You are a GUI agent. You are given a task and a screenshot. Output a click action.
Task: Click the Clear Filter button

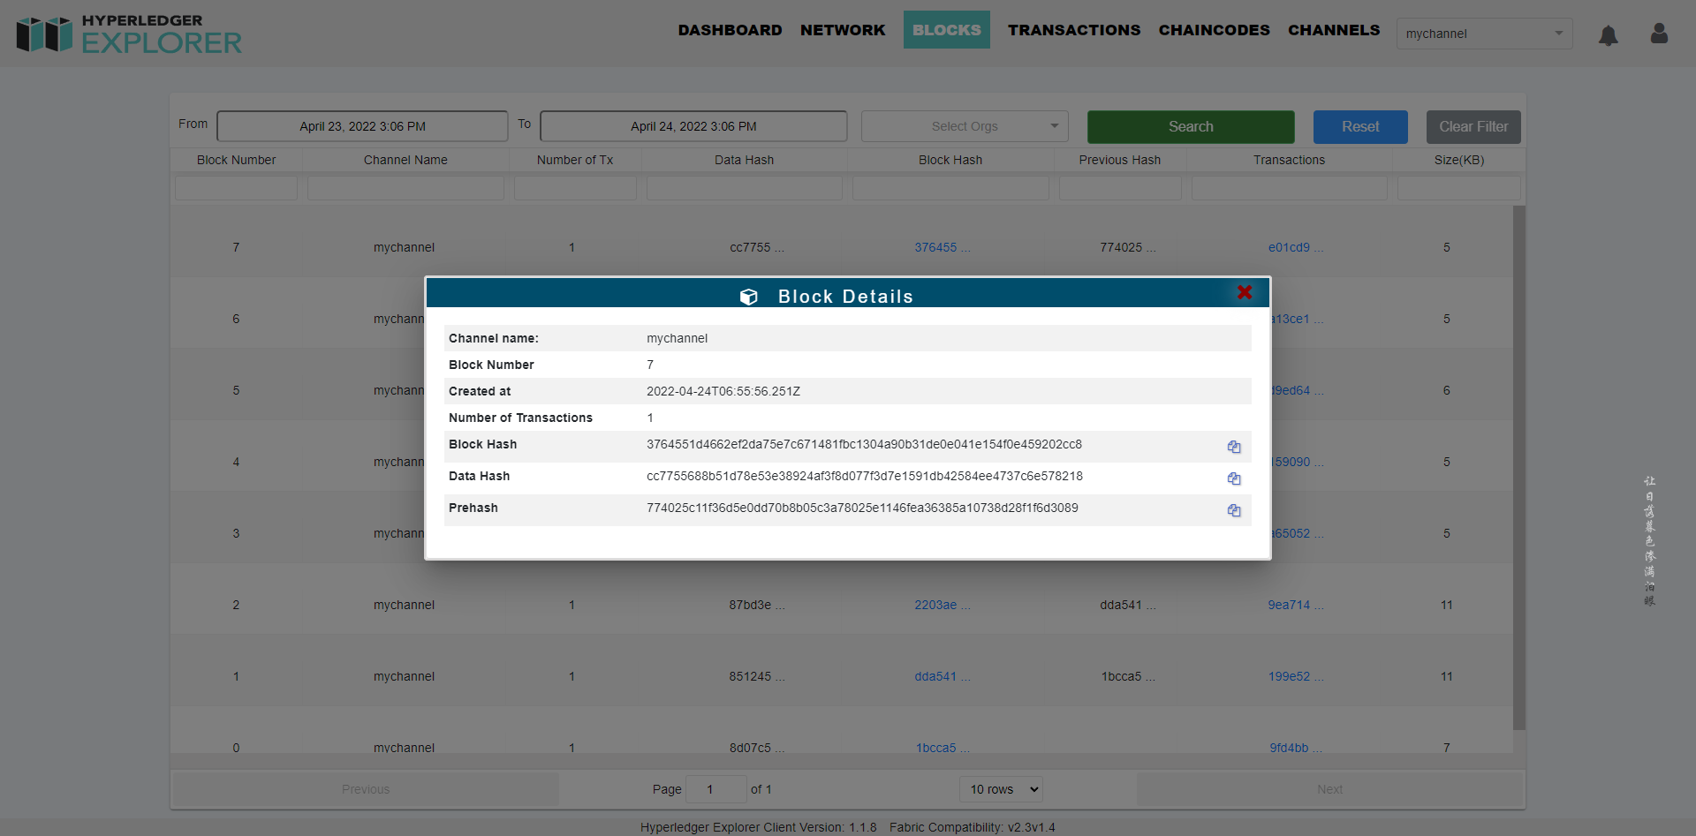[1473, 127]
